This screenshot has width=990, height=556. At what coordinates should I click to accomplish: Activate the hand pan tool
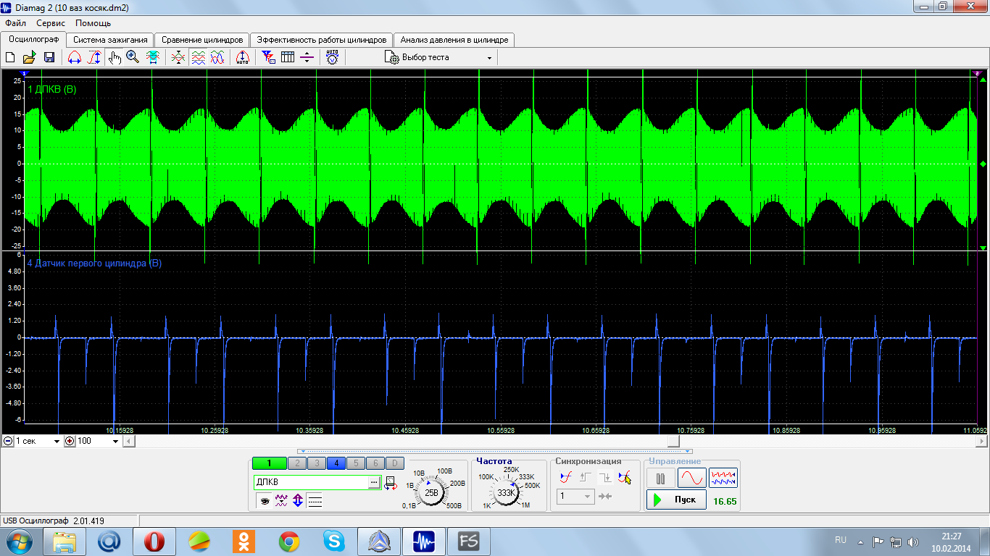click(115, 58)
